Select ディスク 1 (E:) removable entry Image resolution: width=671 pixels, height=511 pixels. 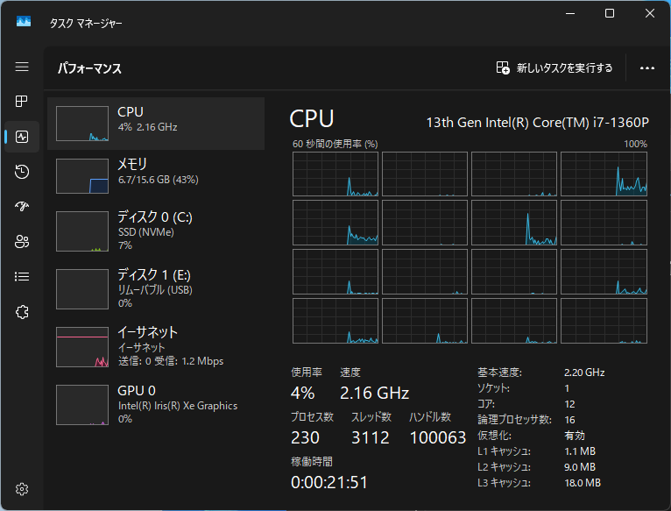[x=156, y=287]
